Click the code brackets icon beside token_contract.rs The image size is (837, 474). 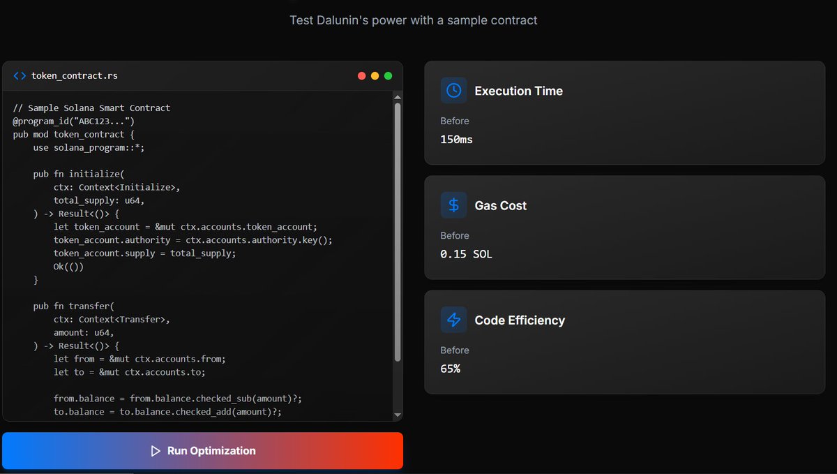(20, 75)
